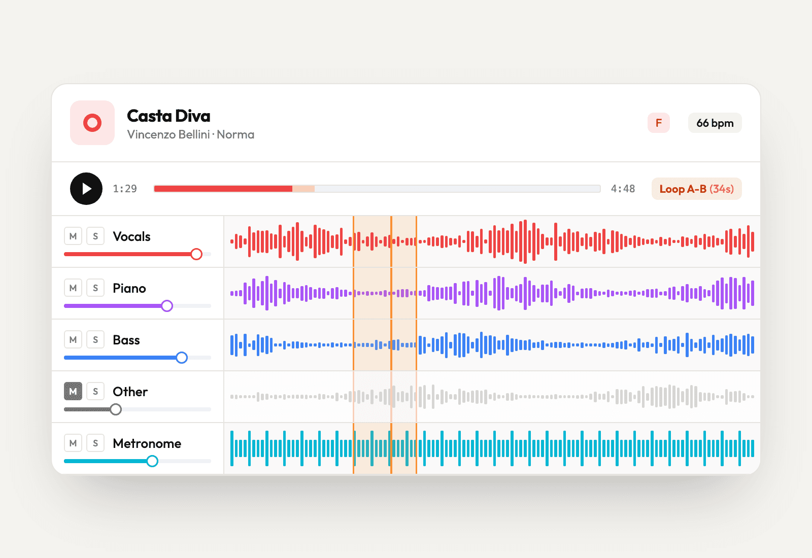Mute the Vocals track
812x558 pixels.
(x=73, y=236)
